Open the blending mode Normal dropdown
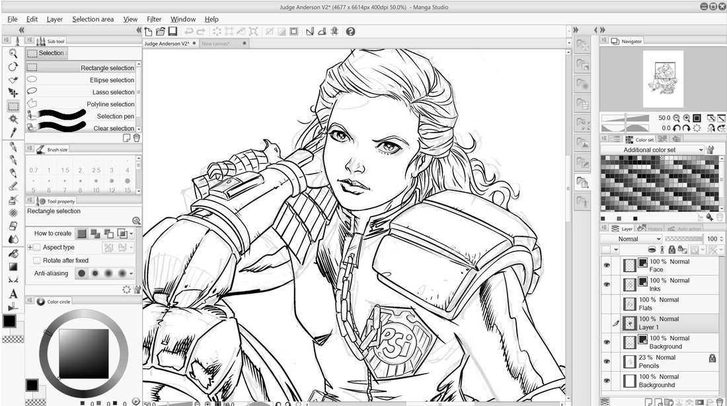Viewport: 727px width, 406px height. tap(631, 239)
